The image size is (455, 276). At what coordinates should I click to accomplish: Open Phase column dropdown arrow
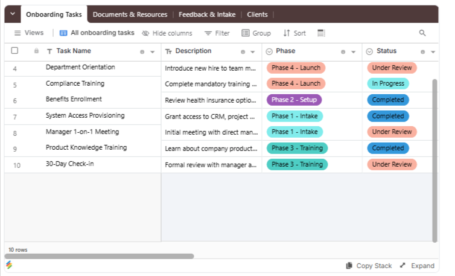[x=353, y=52]
